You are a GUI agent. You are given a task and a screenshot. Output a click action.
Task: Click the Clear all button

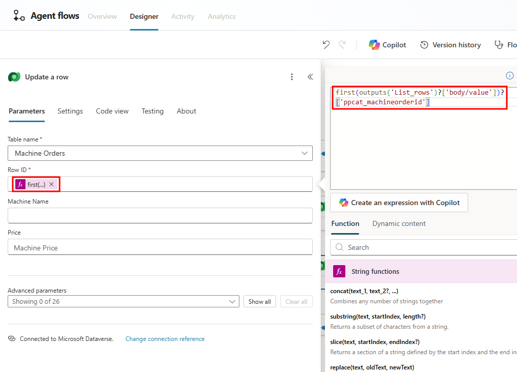296,301
